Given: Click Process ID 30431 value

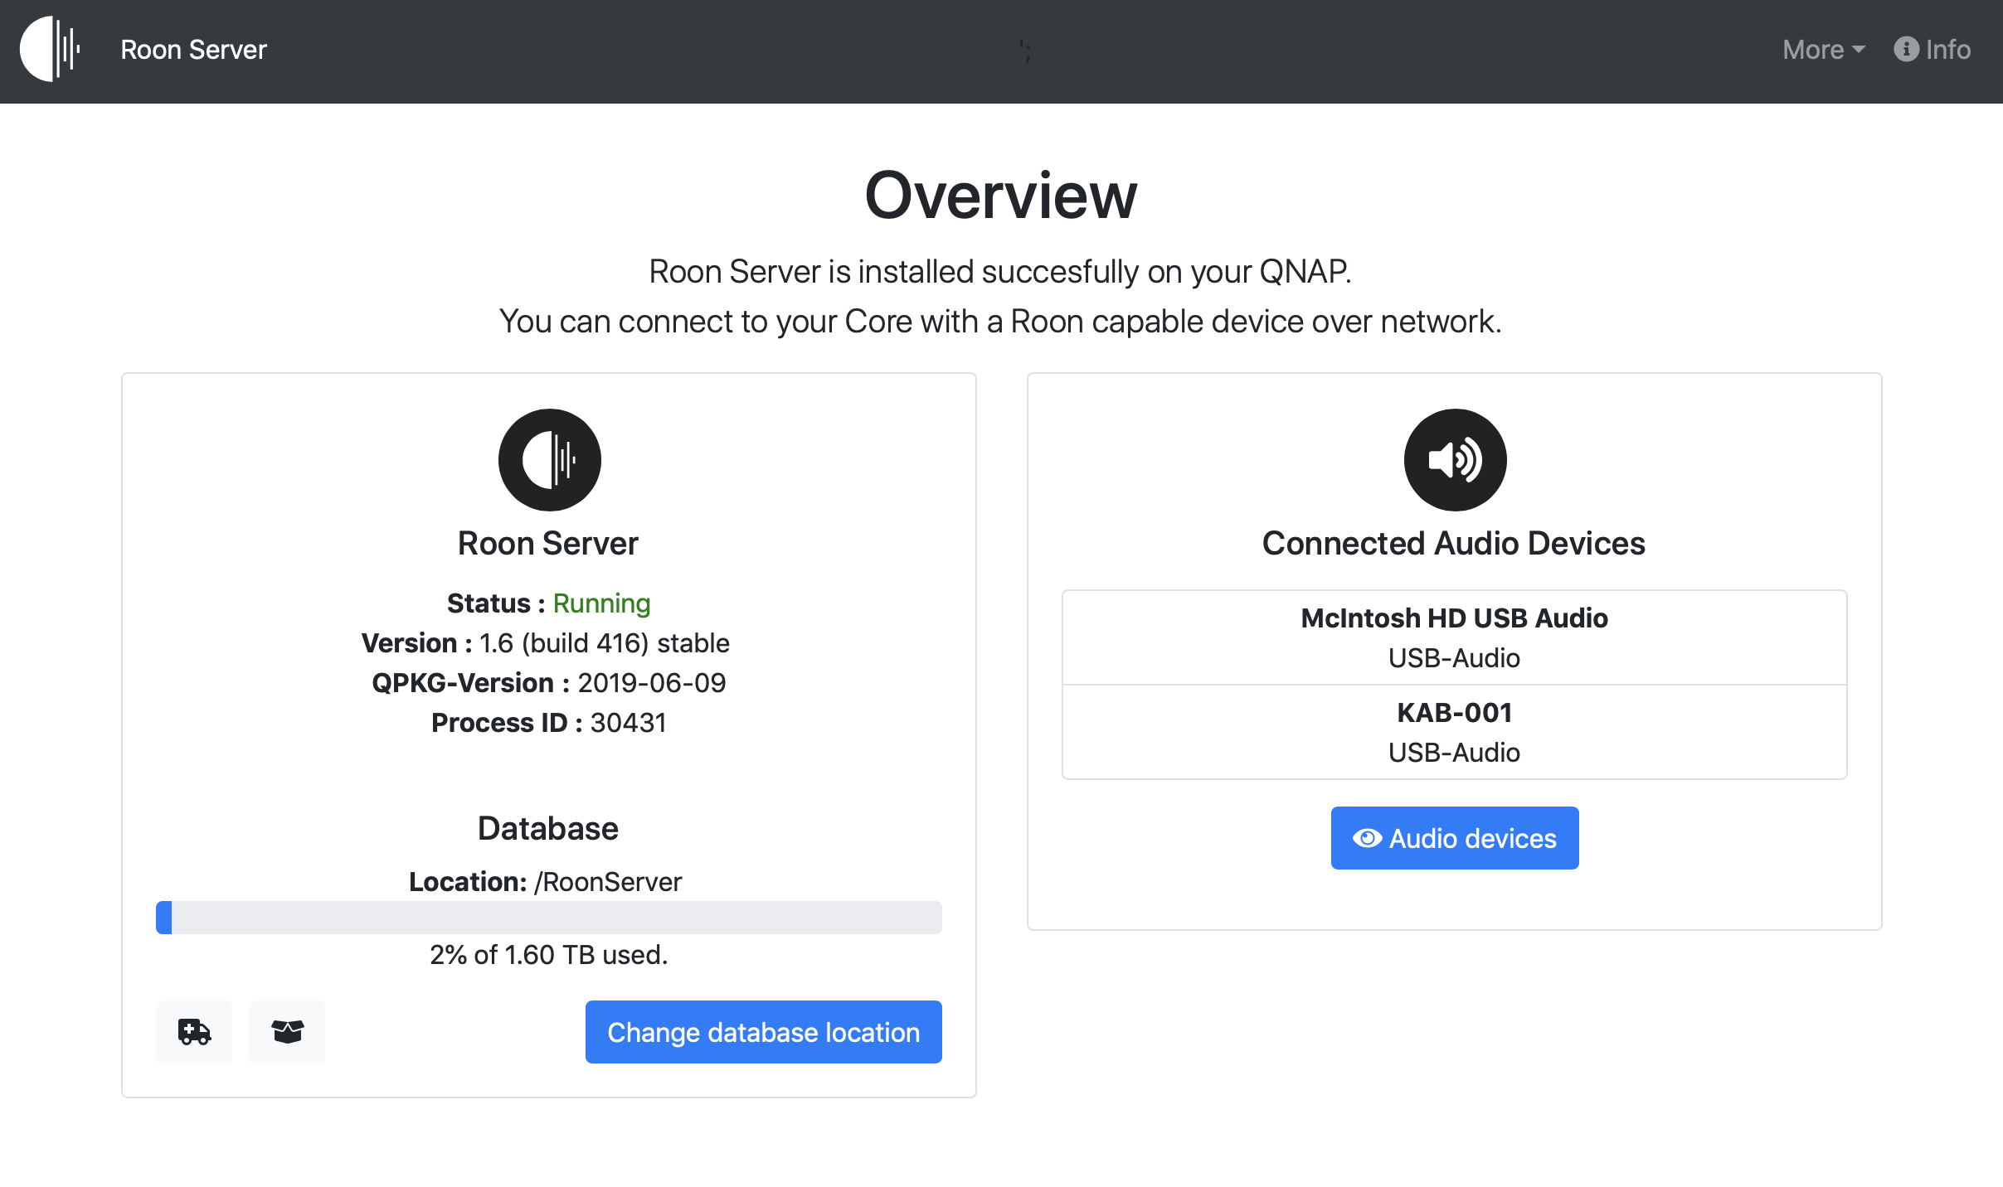Looking at the screenshot, I should (628, 723).
